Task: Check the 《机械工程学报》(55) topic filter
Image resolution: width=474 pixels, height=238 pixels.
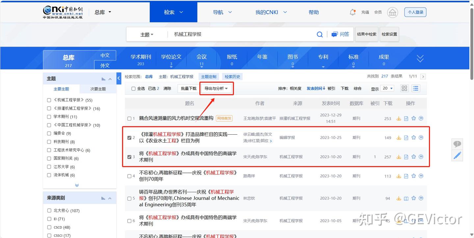Action: click(x=49, y=100)
